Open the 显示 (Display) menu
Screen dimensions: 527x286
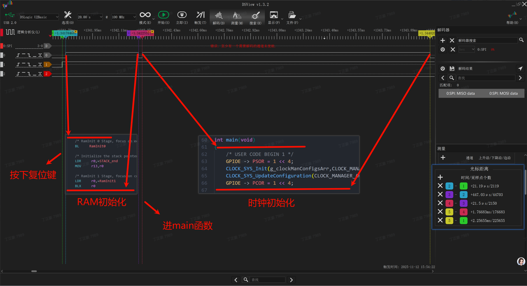pos(274,16)
